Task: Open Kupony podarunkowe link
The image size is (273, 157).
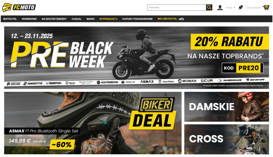Action: tap(137, 19)
